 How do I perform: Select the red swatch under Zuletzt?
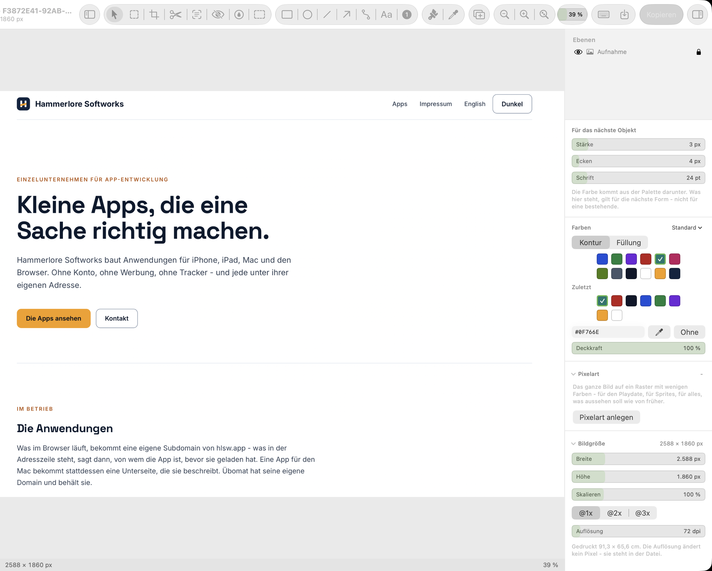pyautogui.click(x=616, y=301)
